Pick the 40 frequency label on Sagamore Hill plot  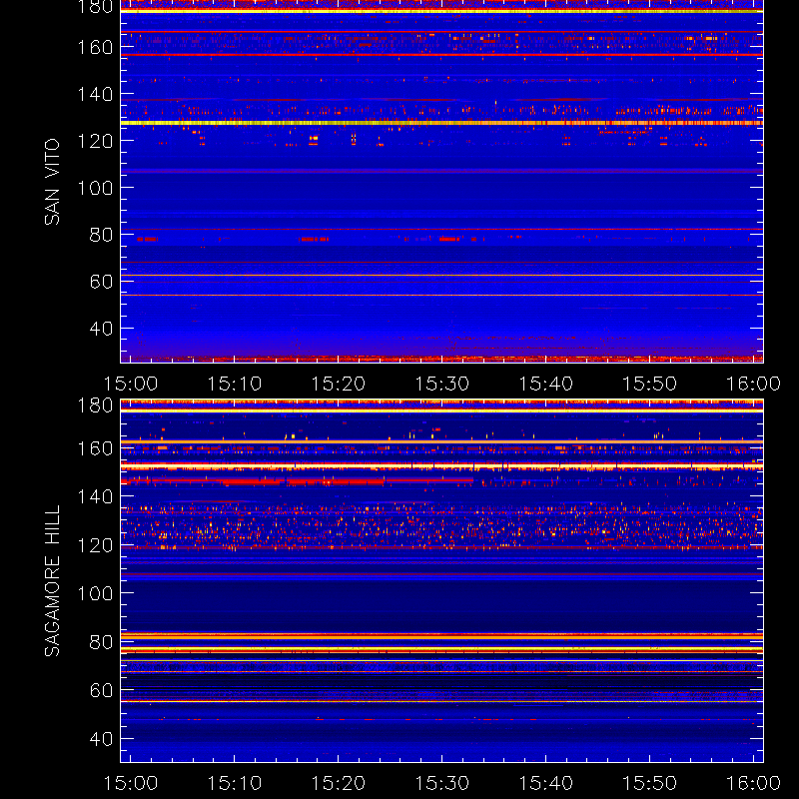point(101,739)
